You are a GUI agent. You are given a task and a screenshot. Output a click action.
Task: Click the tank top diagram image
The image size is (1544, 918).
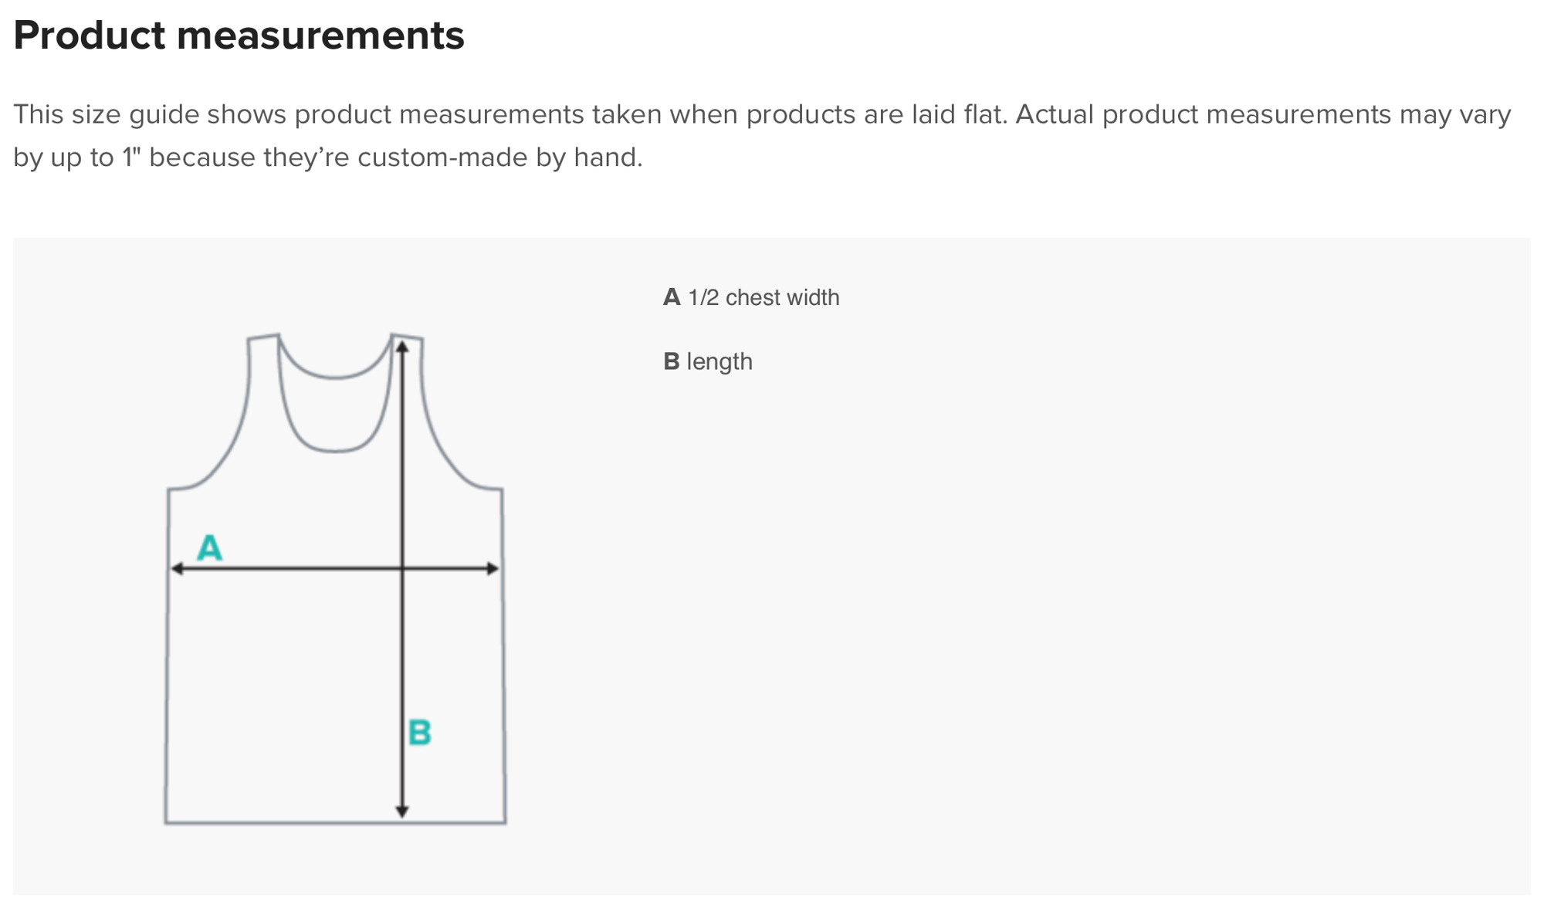click(x=335, y=579)
